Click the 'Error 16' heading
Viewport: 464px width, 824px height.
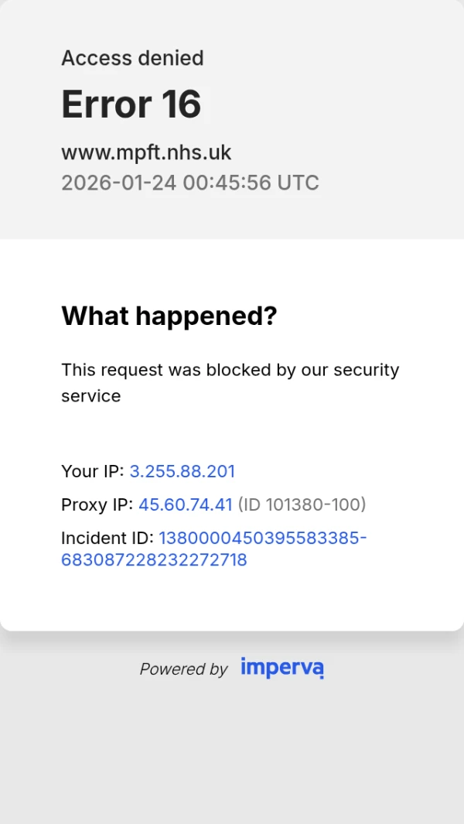click(131, 104)
